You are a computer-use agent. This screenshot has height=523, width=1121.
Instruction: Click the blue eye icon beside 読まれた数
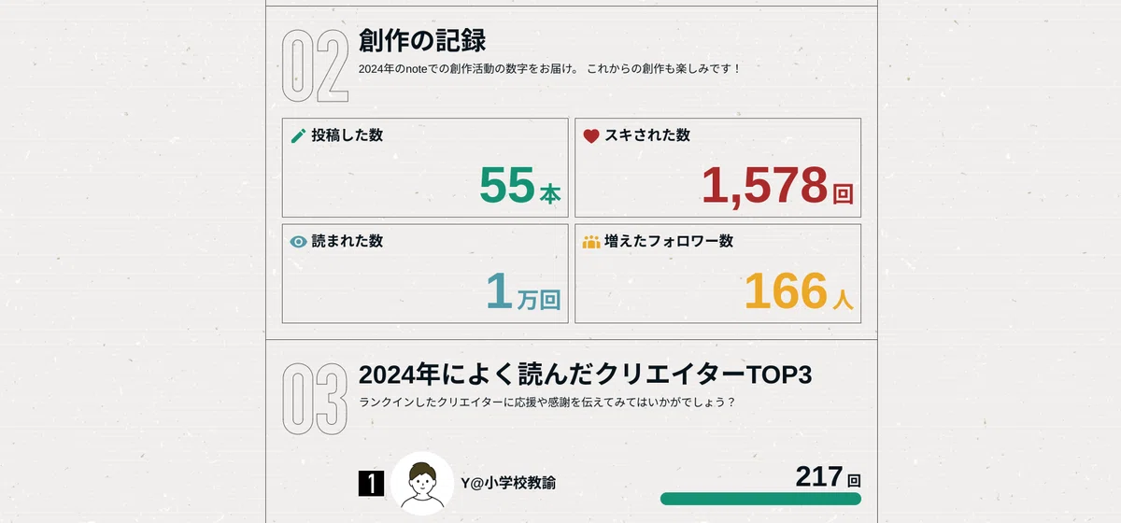(299, 242)
